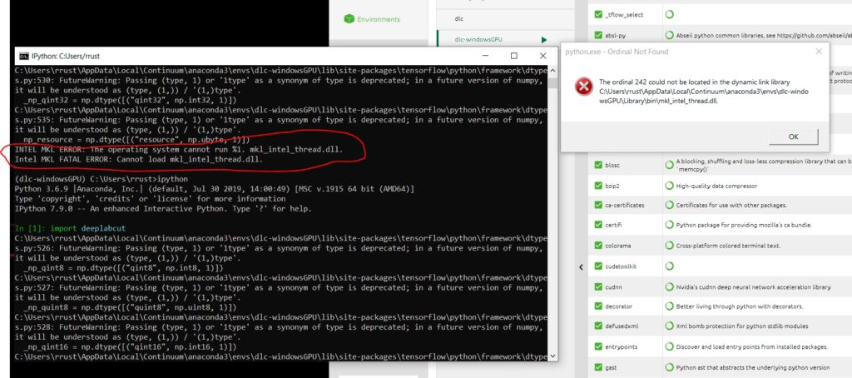Click the status circle icon next to gast
852x378 pixels.
coord(670,367)
